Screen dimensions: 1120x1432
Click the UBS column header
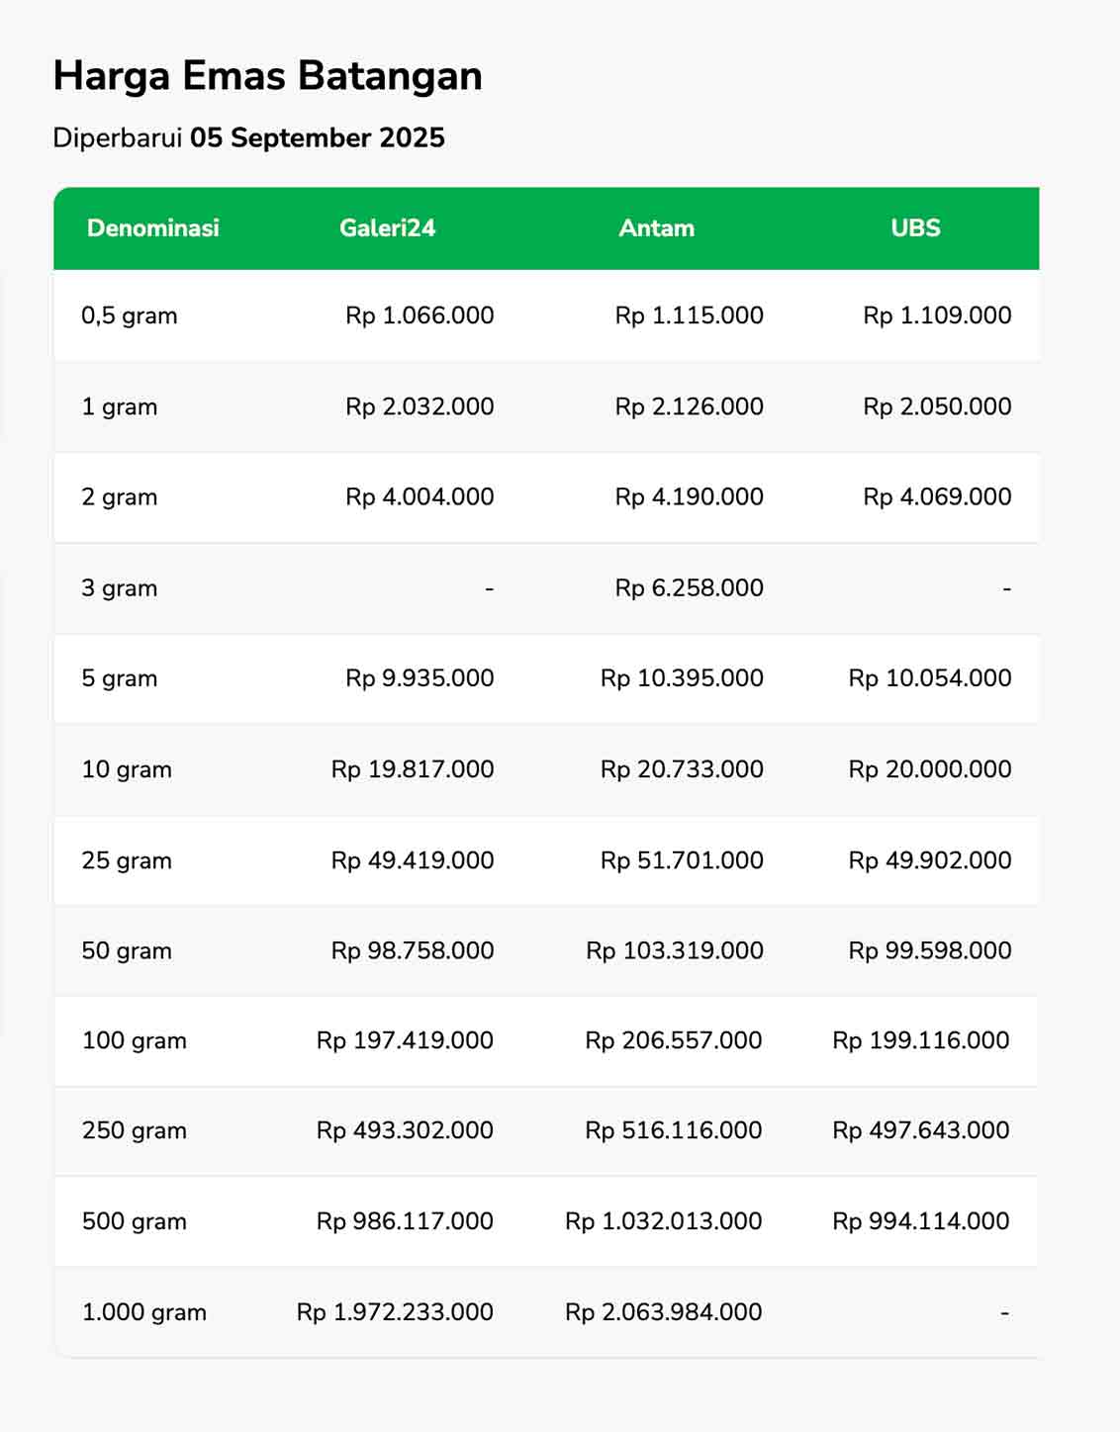point(915,227)
